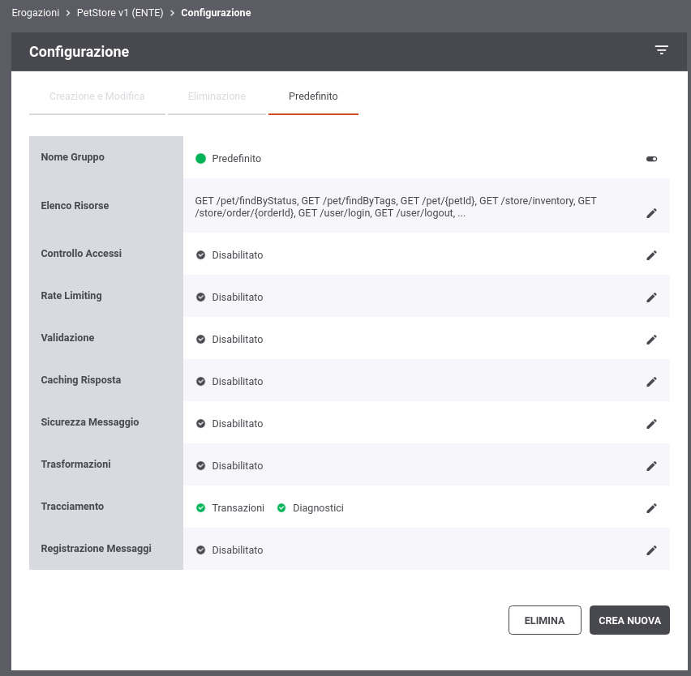Edit Caching Risposta with pencil icon
691x676 pixels.
[x=651, y=382]
